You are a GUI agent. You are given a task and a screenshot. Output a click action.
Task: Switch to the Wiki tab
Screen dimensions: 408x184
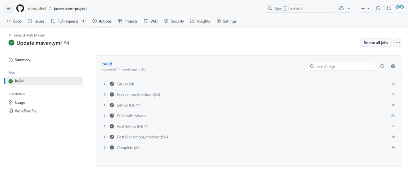pyautogui.click(x=151, y=21)
